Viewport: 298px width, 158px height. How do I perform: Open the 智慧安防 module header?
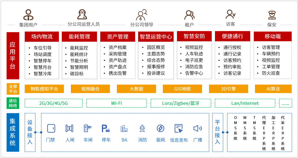pos(194,36)
